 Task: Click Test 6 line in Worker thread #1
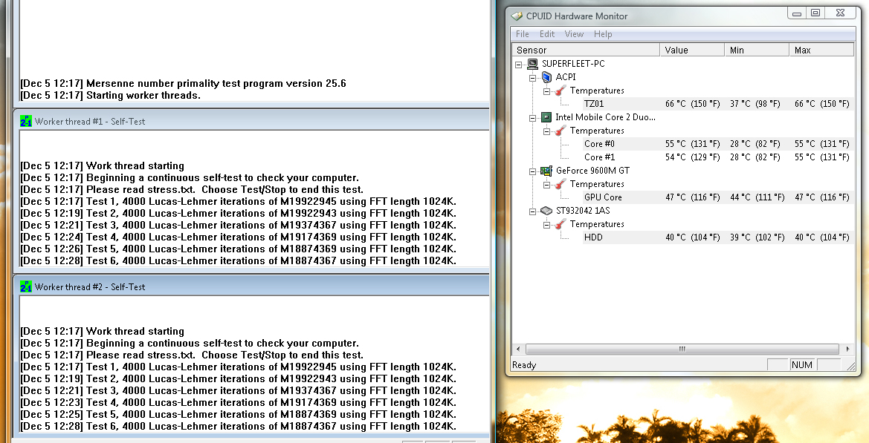pos(239,260)
